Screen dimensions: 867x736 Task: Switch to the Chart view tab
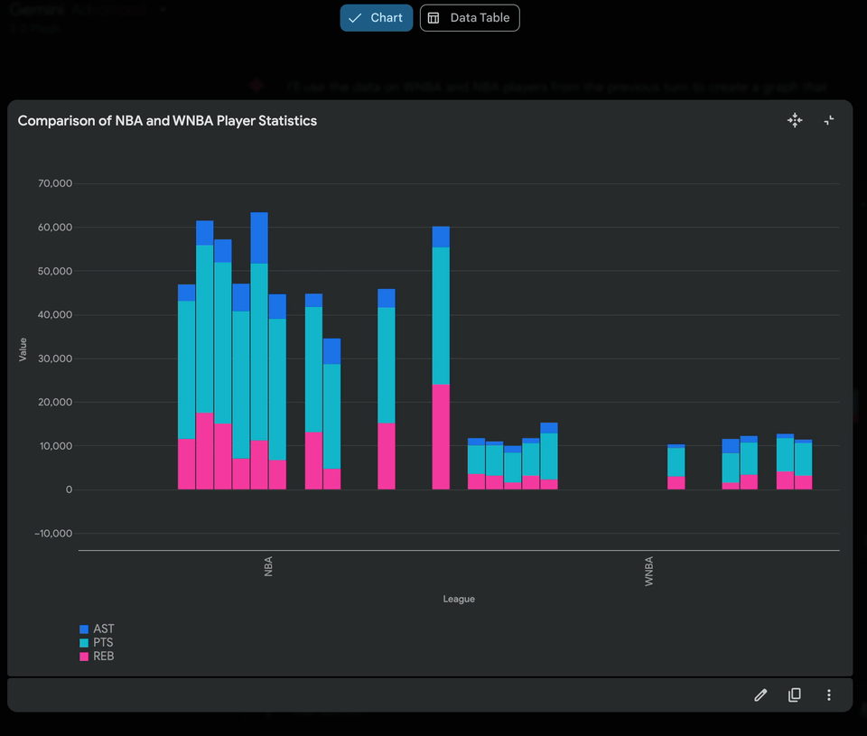pos(376,18)
